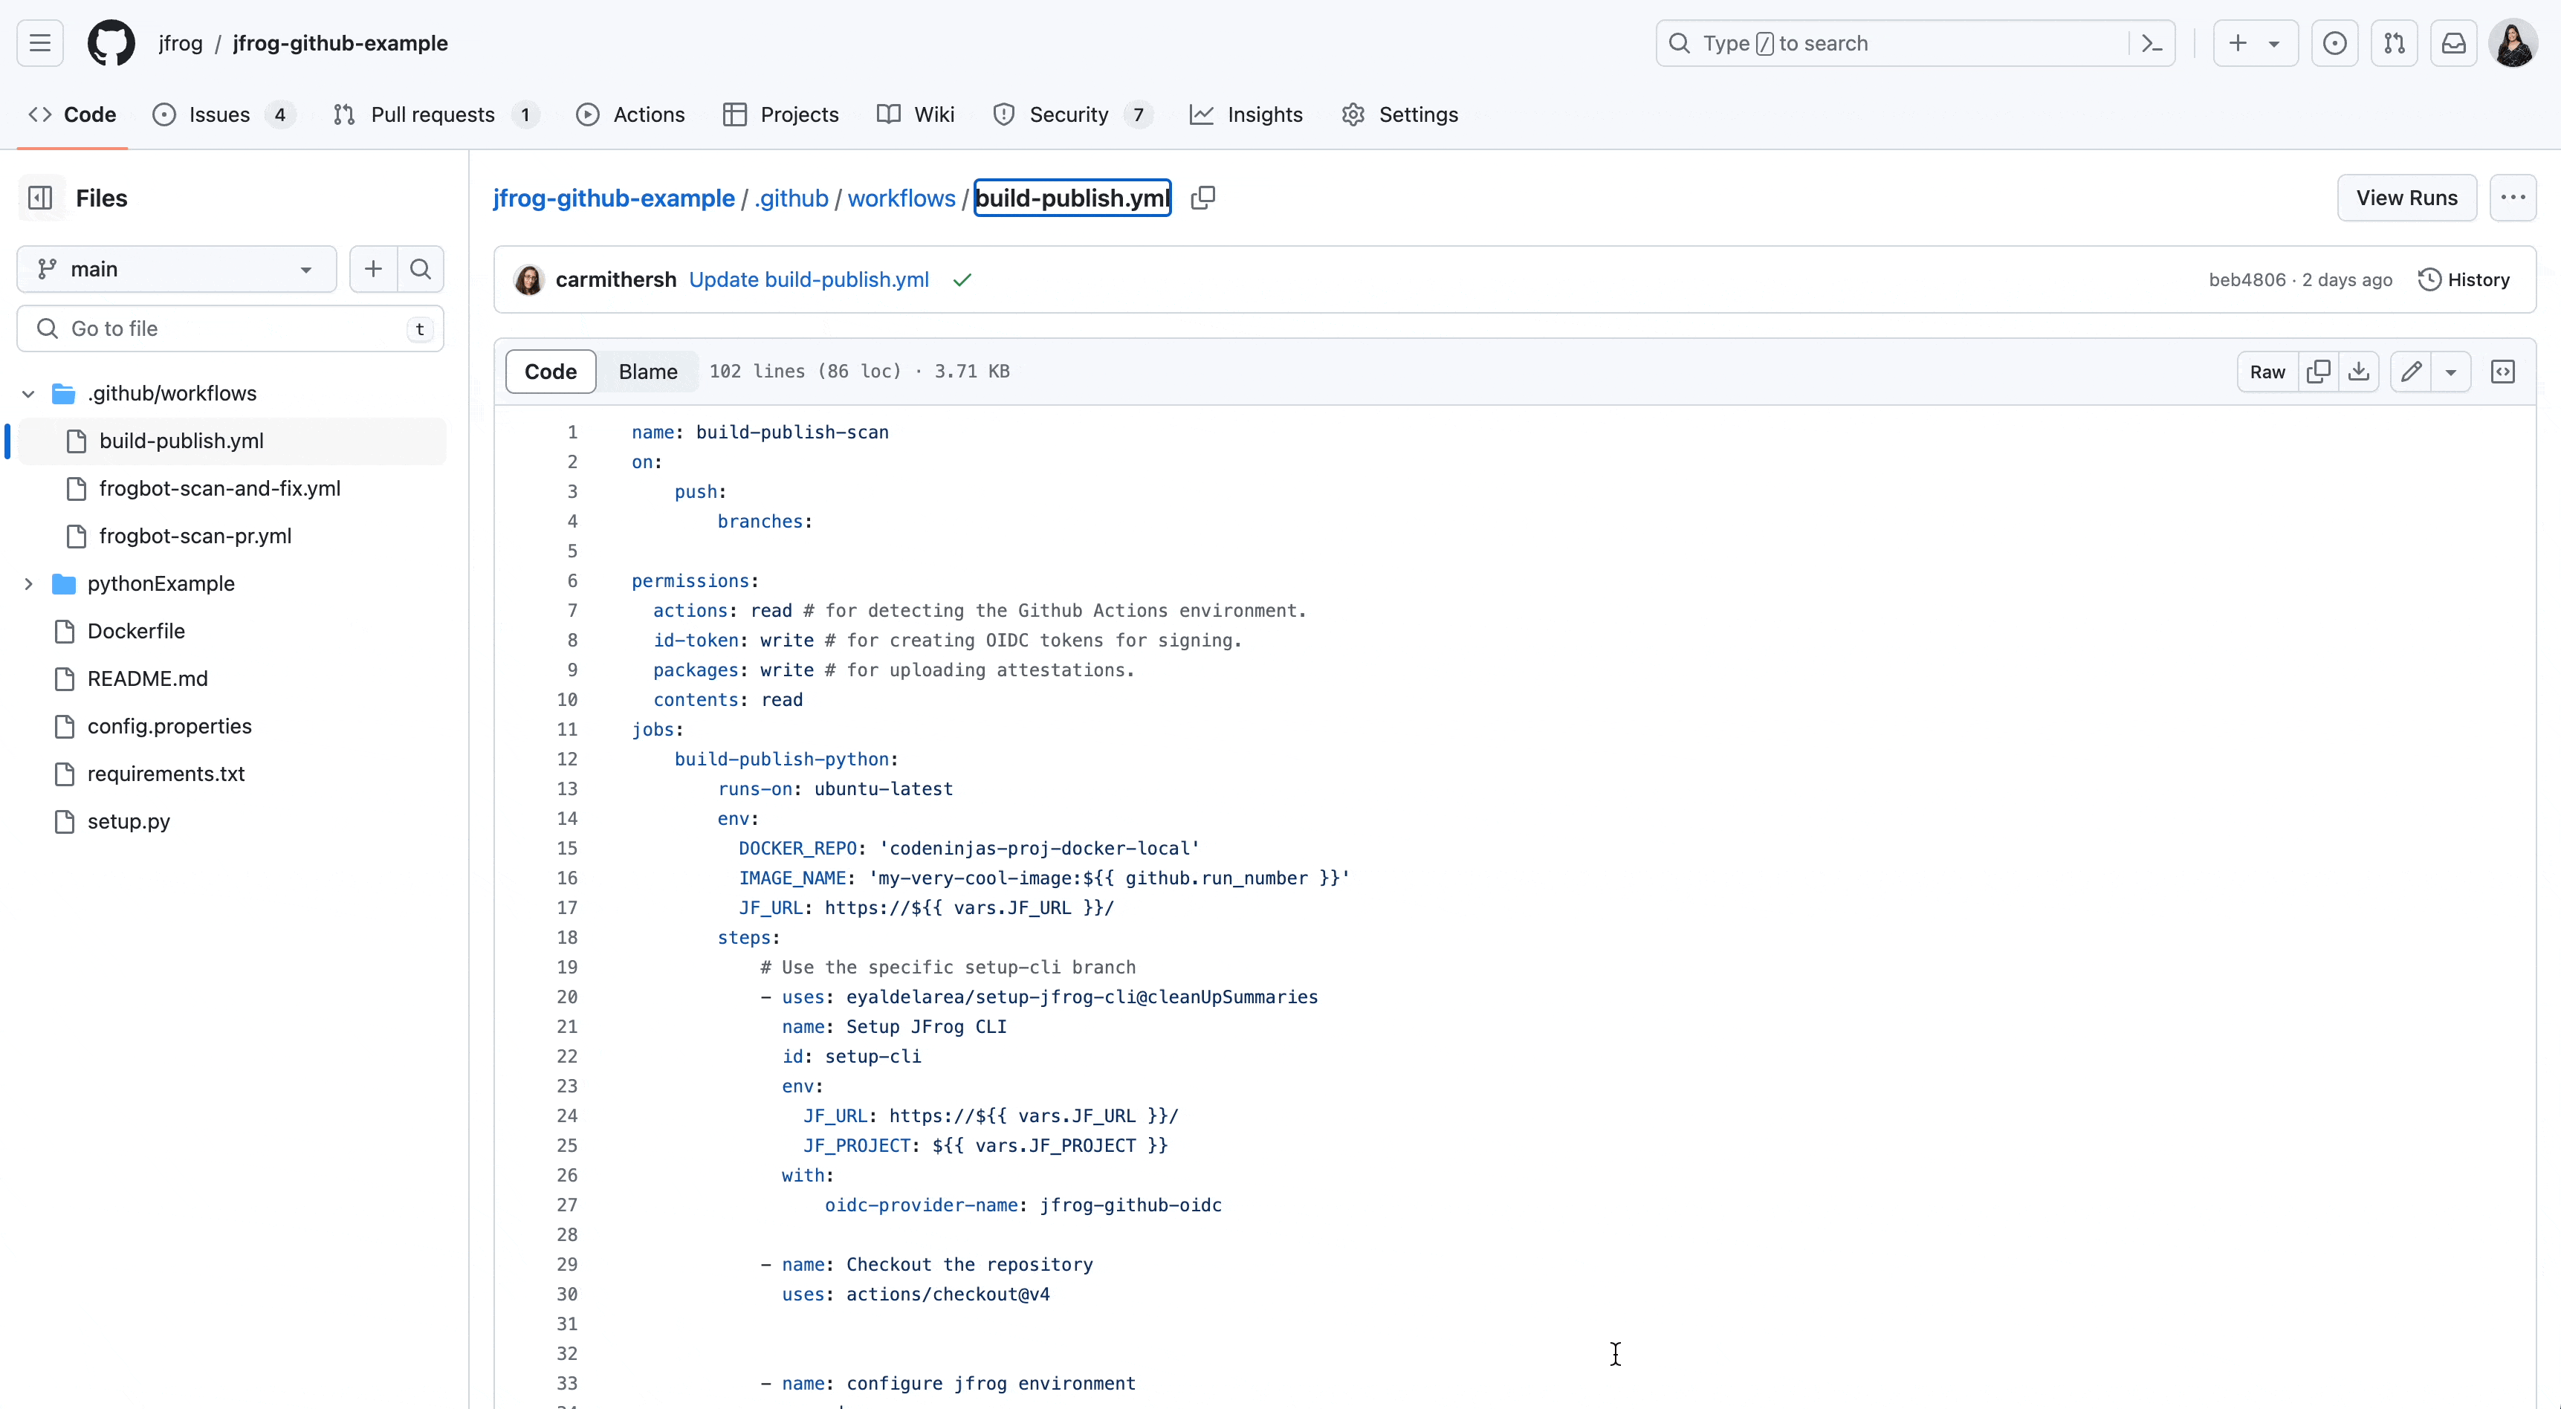Screen dimensions: 2561x1409
Task: Start a new file search with magnifier icon
Action: pyautogui.click(x=421, y=268)
